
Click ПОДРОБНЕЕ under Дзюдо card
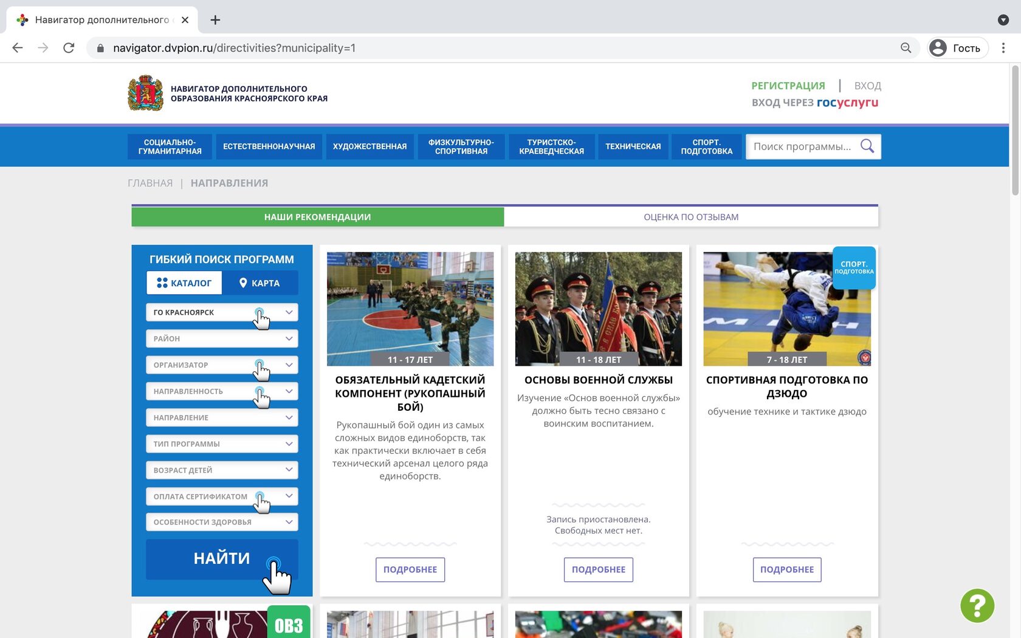pos(787,569)
